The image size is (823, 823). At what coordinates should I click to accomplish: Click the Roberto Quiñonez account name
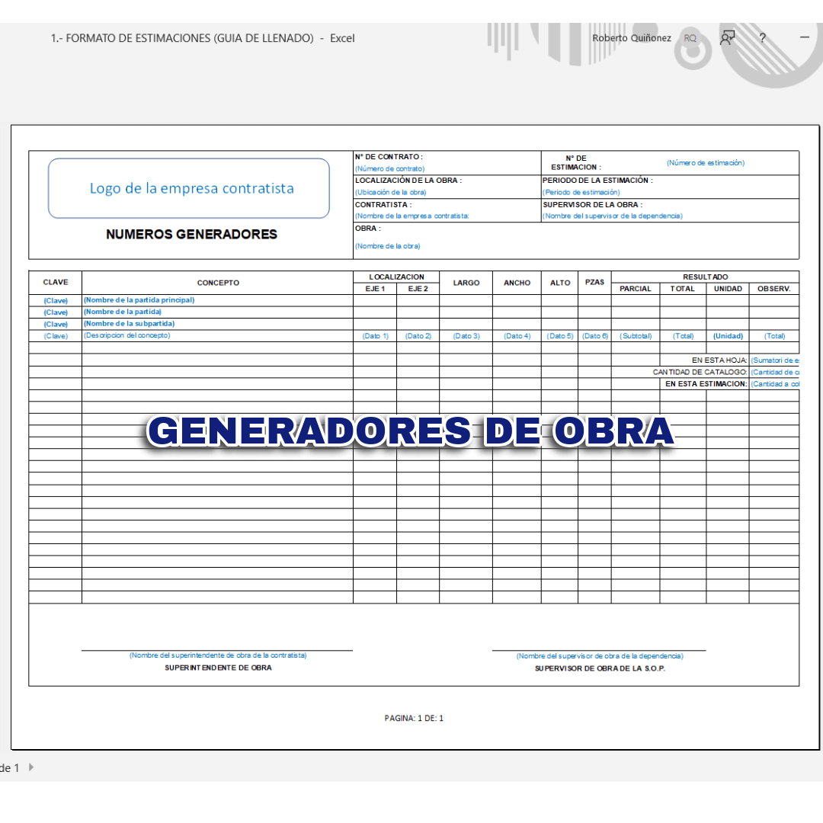point(631,38)
